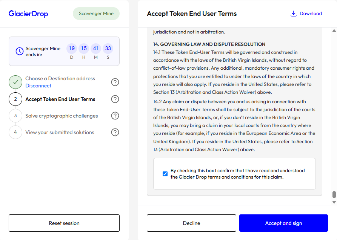This screenshot has width=337, height=240.
Task: Disconnect the destination address
Action: [38, 86]
